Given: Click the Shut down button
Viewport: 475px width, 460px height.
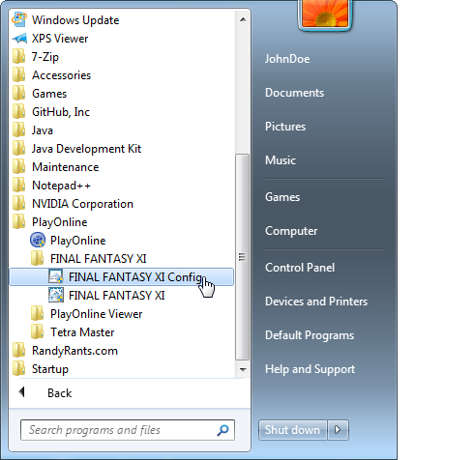Looking at the screenshot, I should (293, 430).
